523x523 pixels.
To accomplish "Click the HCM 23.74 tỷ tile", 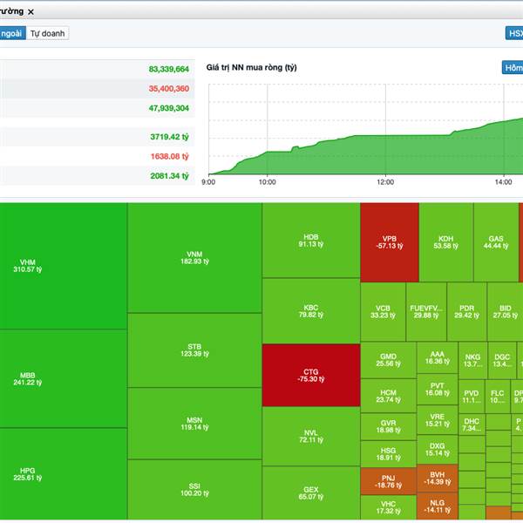I will click(388, 396).
